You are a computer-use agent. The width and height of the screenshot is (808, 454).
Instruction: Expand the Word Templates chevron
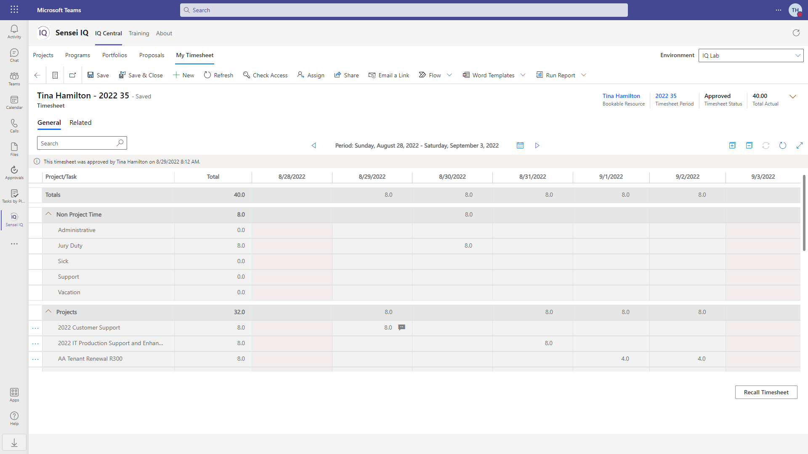pos(523,75)
